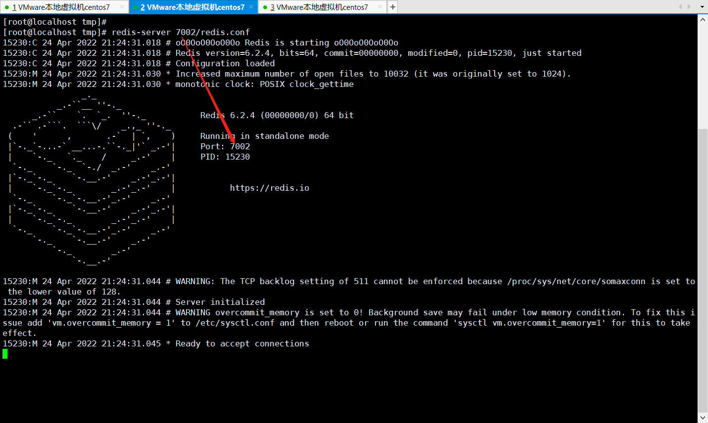Click 'Redis 6.2.4 (00000000/0) 64 bit' text
This screenshot has width=708, height=423.
(277, 115)
